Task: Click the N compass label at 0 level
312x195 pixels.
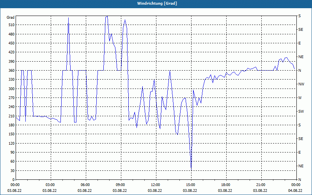Action: [x=300, y=180]
